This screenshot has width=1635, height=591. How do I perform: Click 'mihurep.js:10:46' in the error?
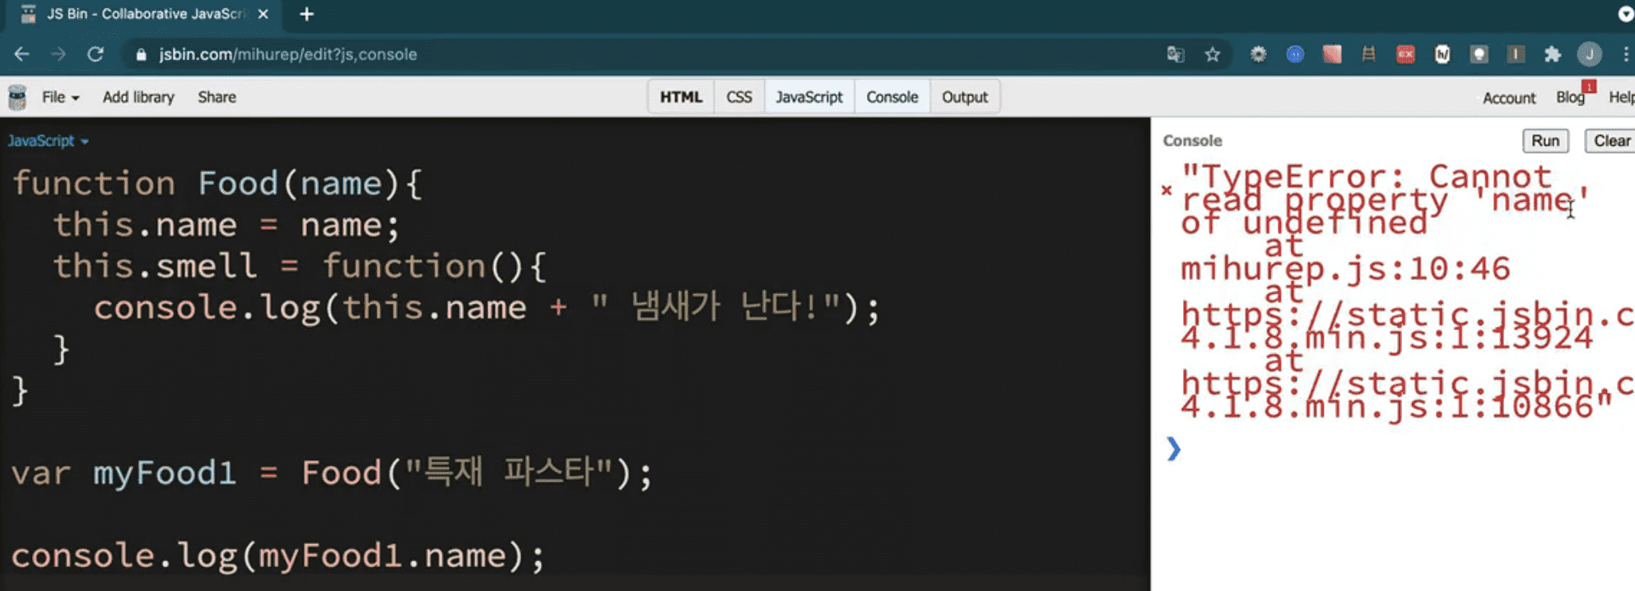[x=1345, y=268]
